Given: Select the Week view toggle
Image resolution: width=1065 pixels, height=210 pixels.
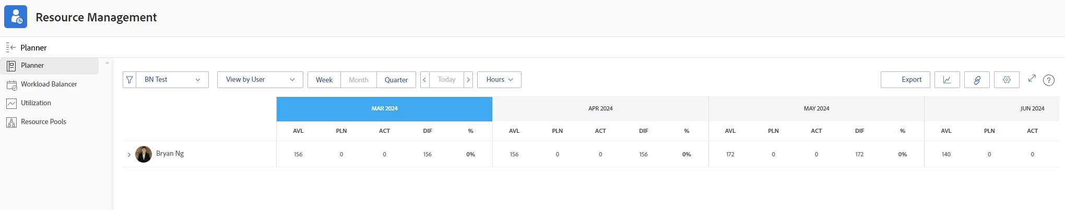Looking at the screenshot, I should pyautogui.click(x=324, y=80).
